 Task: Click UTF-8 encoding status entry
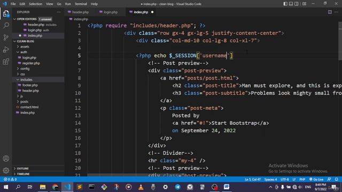pos(285,179)
